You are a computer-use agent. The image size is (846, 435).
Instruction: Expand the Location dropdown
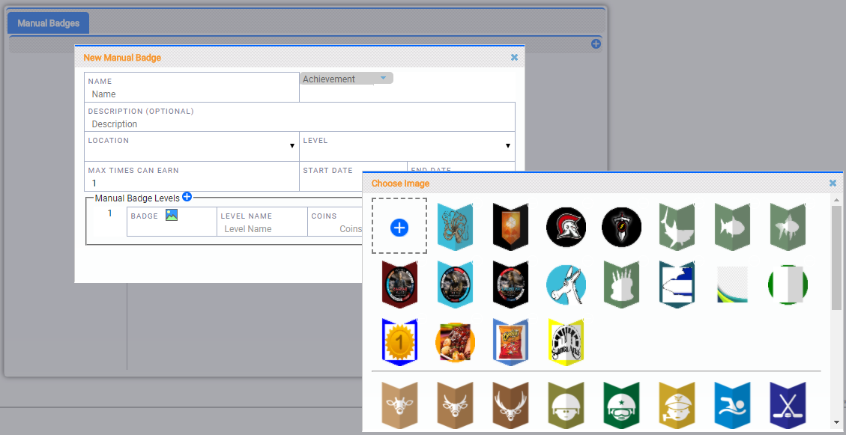(292, 146)
